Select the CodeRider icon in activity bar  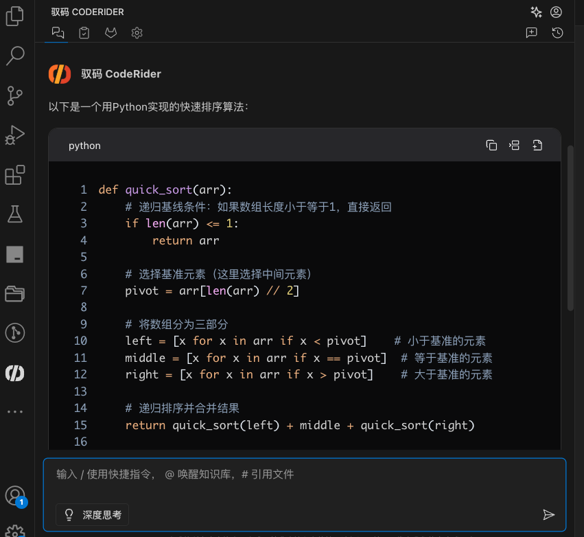coord(15,373)
